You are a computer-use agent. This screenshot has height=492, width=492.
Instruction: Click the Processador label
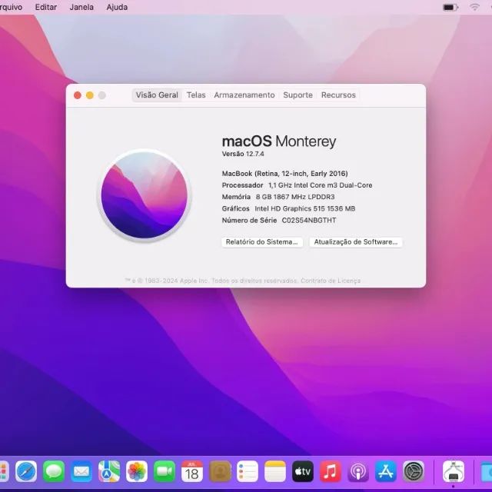243,185
